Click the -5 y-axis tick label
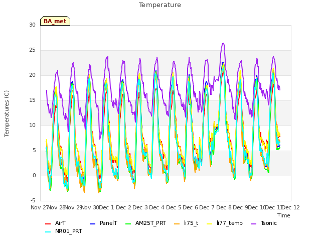 (x=33, y=200)
